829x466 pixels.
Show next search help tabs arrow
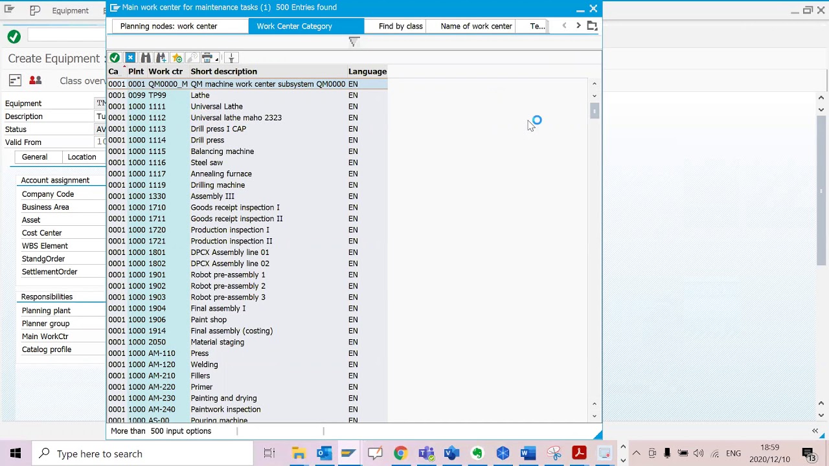pos(578,26)
